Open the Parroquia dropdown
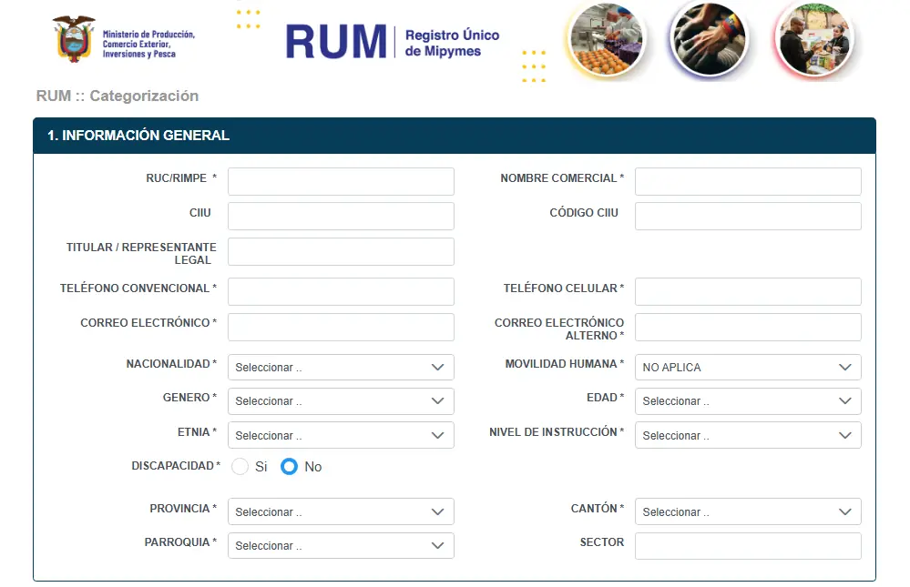 point(341,546)
